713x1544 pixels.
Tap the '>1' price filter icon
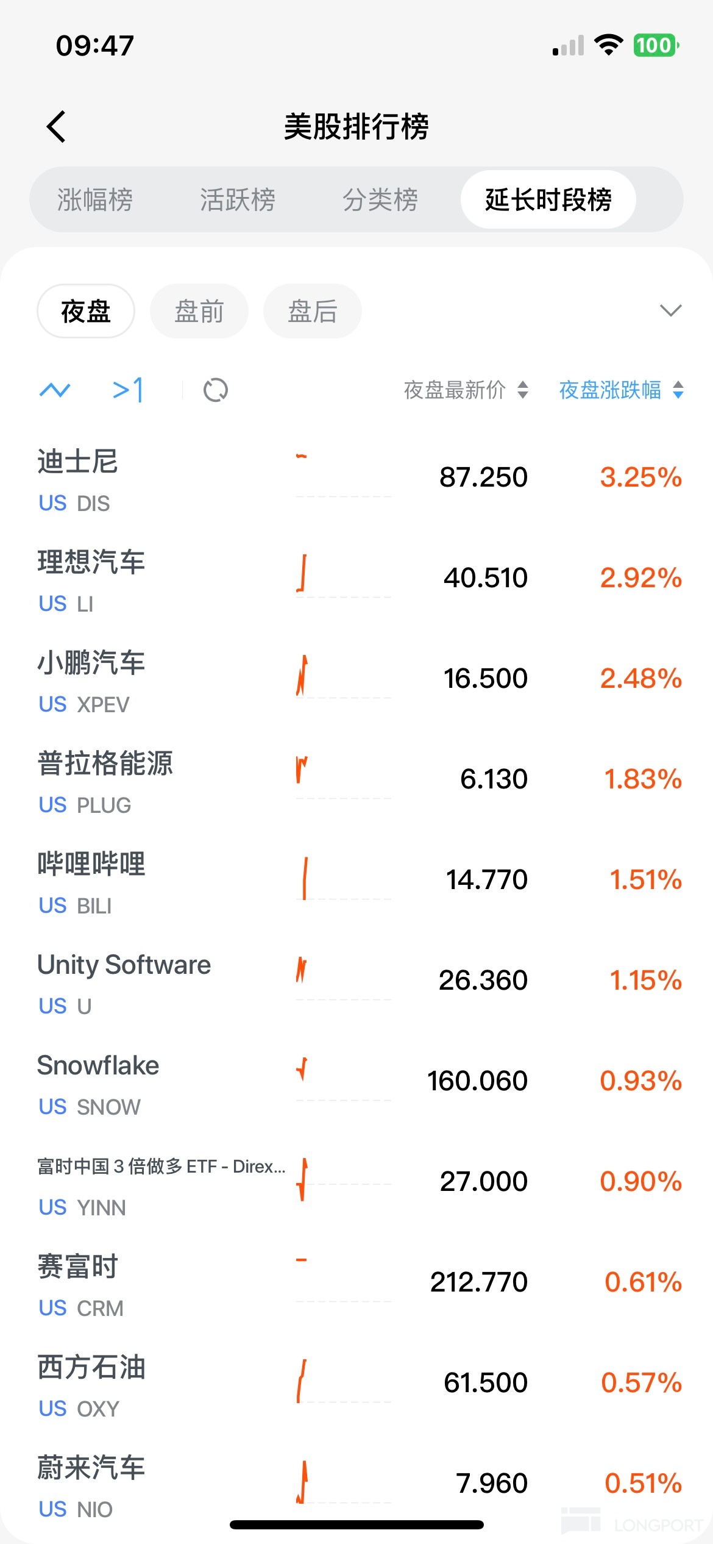tap(128, 390)
